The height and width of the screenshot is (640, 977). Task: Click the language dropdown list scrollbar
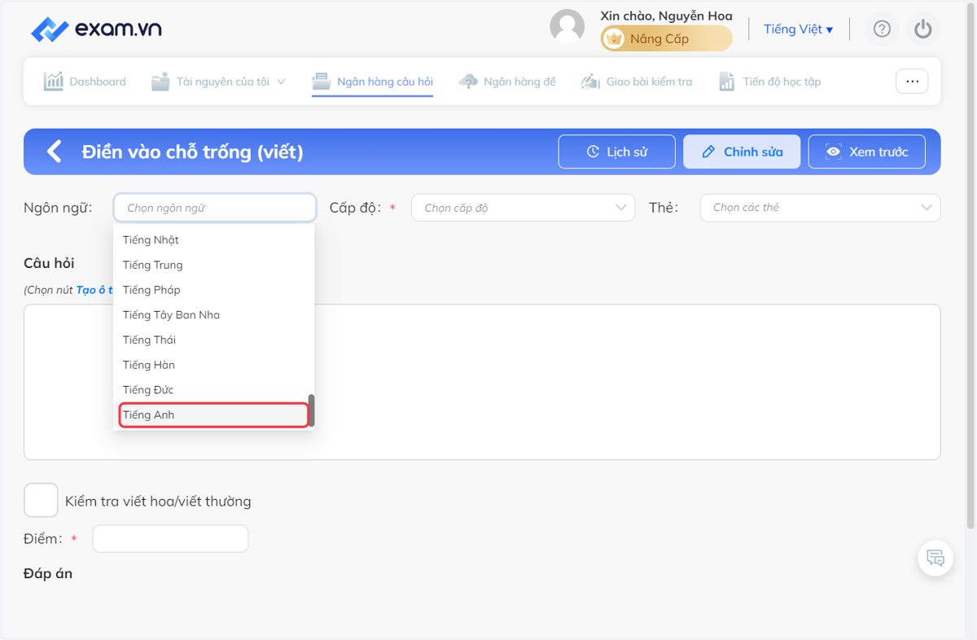click(x=311, y=411)
